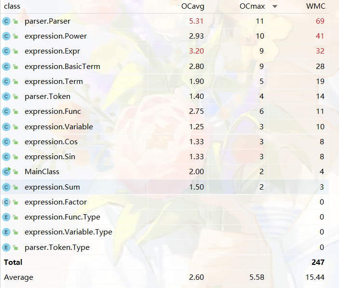Click the class icon beside expression.BasicTerm
This screenshot has width=339, height=288.
(x=6, y=66)
